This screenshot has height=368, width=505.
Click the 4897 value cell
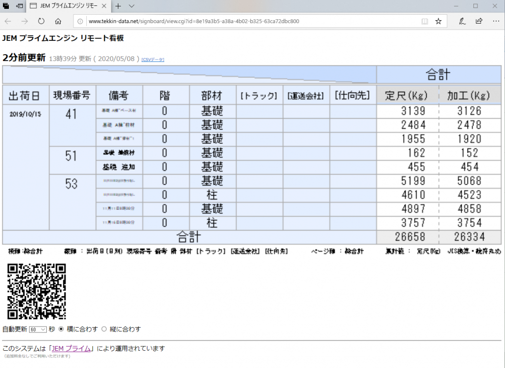click(408, 209)
